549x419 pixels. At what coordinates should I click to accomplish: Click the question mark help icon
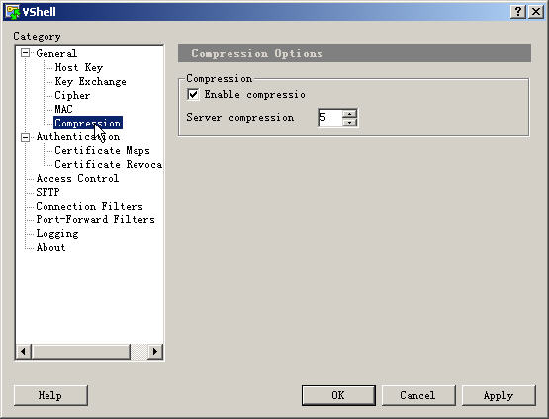(518, 12)
